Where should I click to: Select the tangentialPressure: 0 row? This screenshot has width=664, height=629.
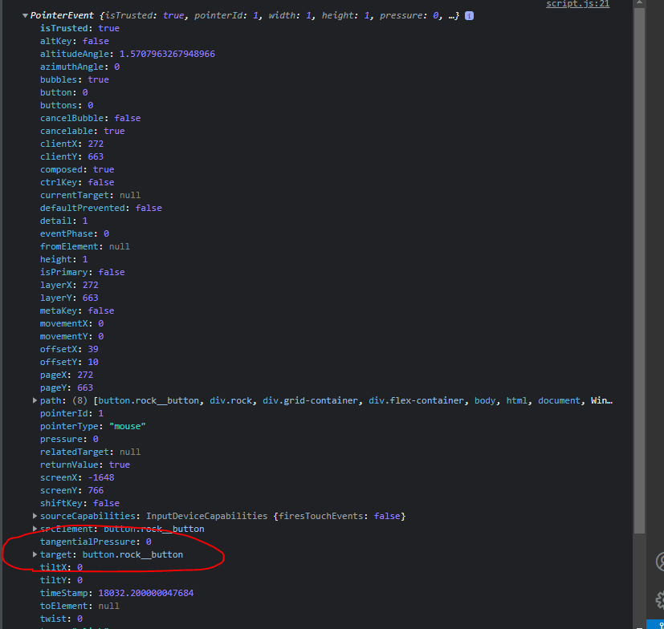click(x=96, y=542)
